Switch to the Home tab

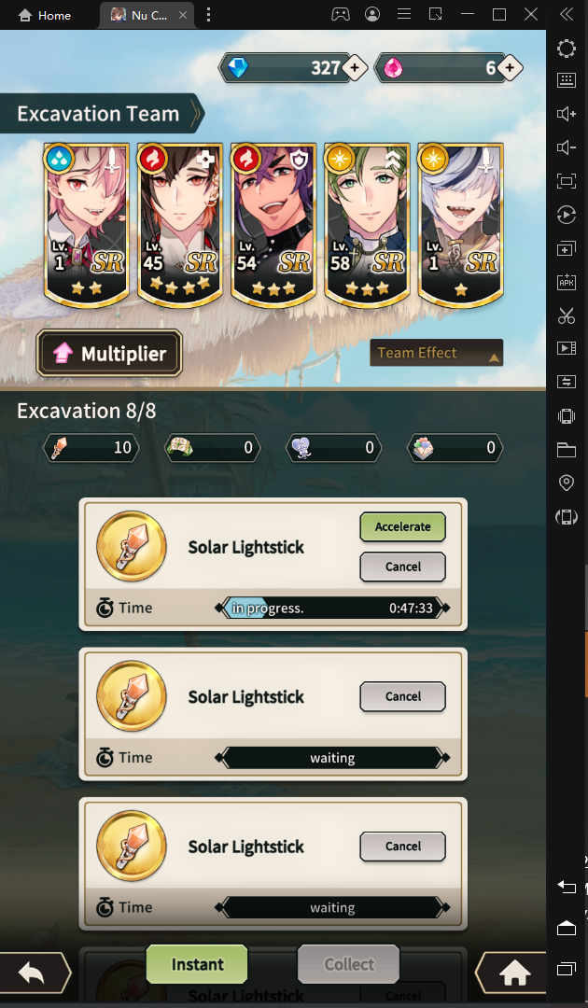[45, 16]
